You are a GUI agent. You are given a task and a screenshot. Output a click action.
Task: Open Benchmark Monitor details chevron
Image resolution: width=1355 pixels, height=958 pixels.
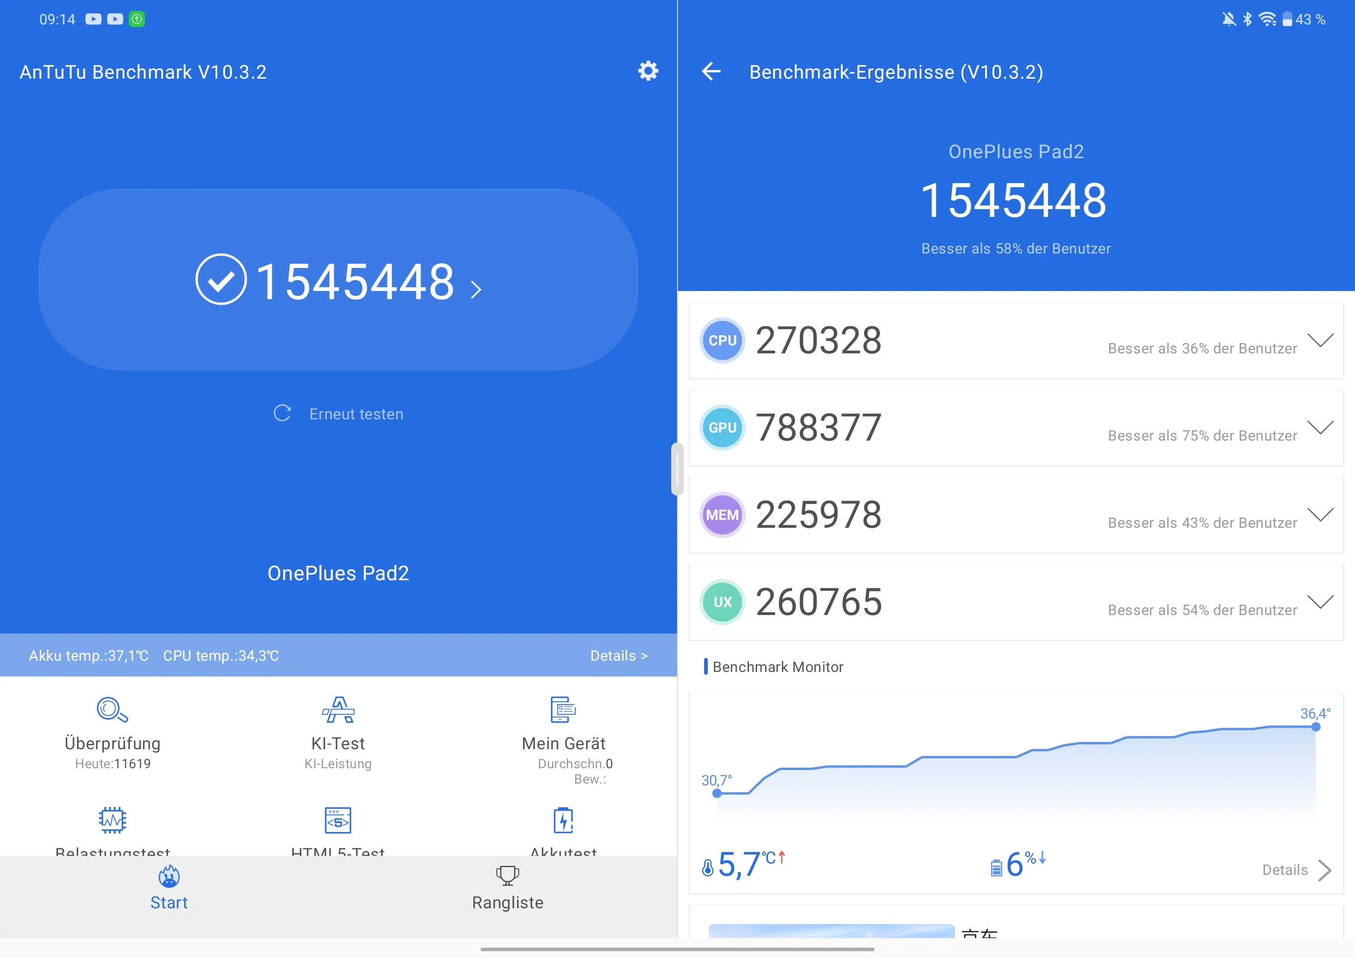coord(1324,870)
